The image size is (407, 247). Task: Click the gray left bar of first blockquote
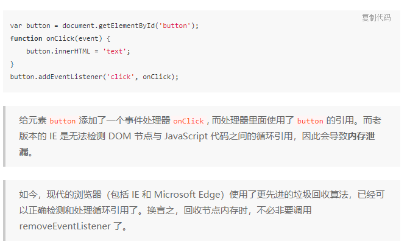click(x=4, y=136)
